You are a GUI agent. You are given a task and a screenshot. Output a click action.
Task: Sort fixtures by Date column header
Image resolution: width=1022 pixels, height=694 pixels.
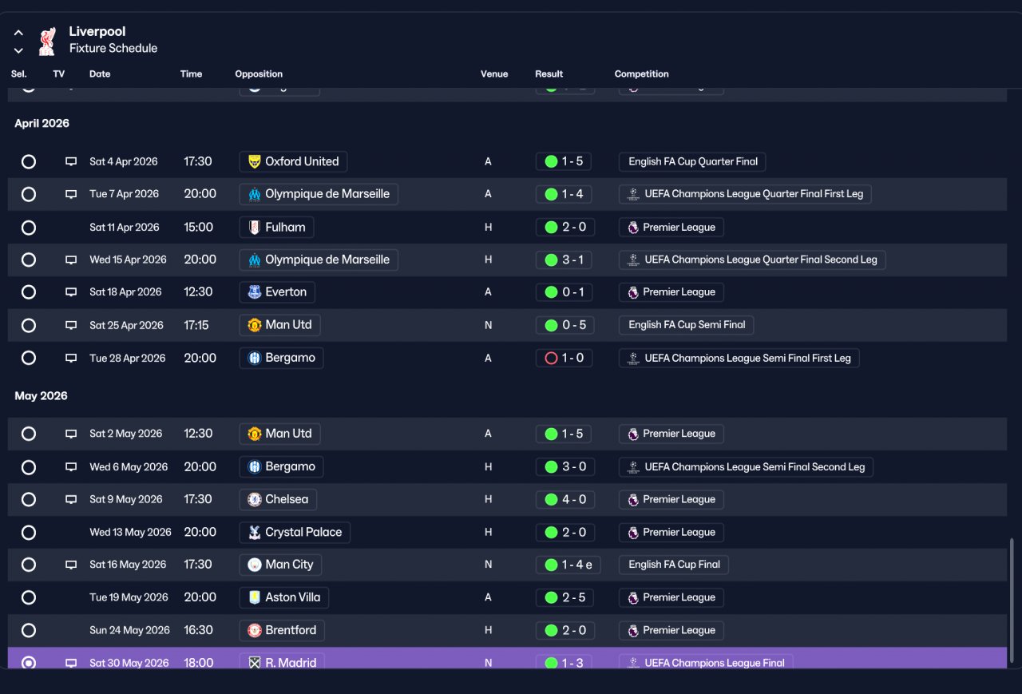[x=100, y=74]
